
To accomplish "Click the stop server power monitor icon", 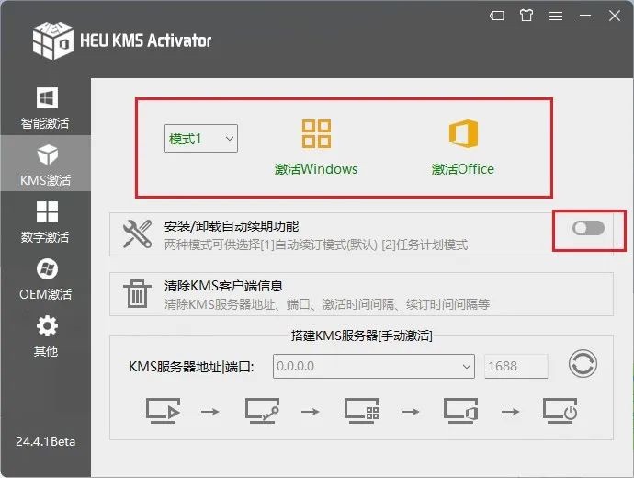I will pos(560,411).
